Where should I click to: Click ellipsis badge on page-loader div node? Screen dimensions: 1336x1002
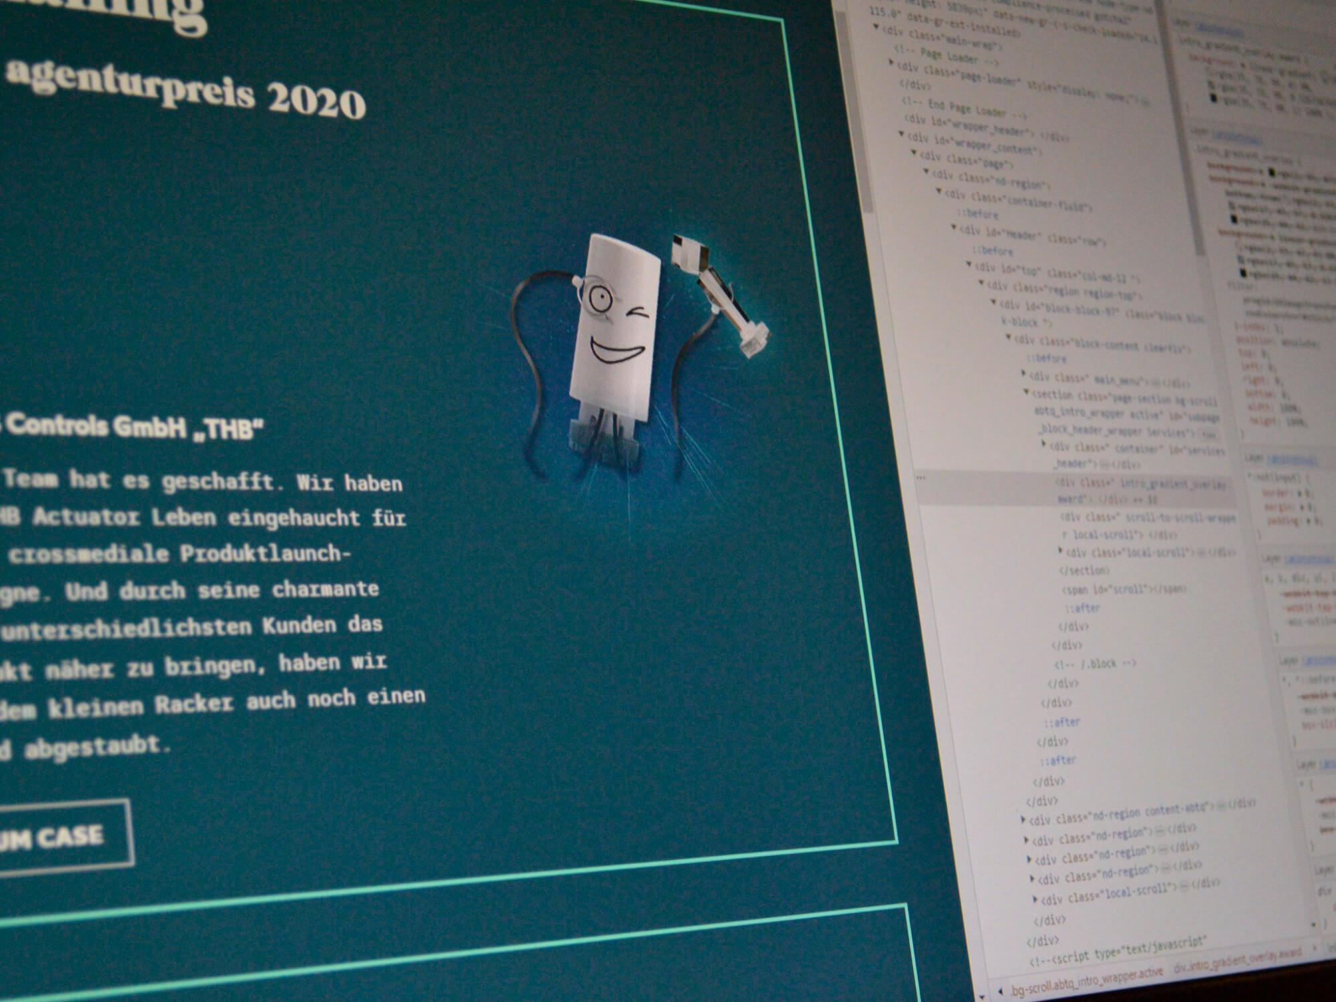[x=1145, y=104]
